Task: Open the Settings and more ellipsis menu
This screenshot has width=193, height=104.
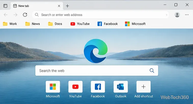Action: 187,15
